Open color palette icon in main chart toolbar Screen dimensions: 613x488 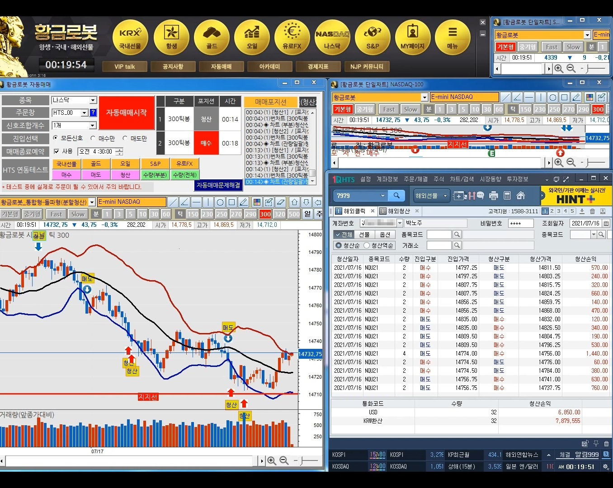coord(257,202)
